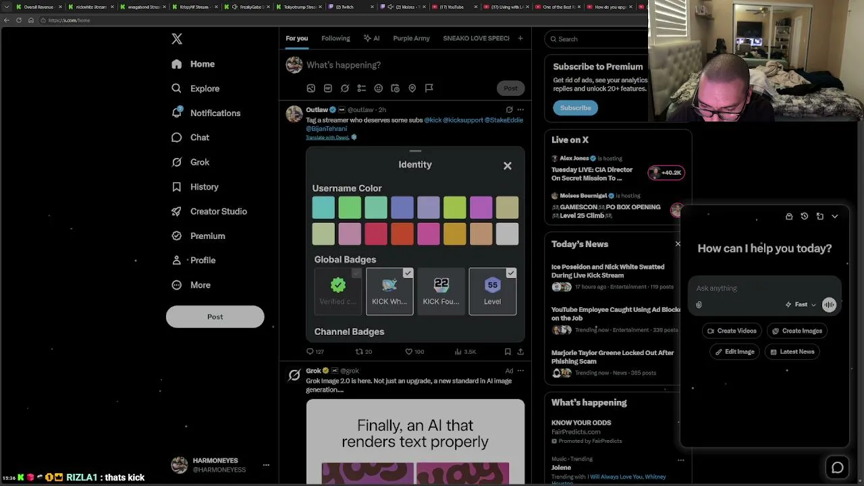Click the Search field on X
The width and height of the screenshot is (864, 486).
pyautogui.click(x=597, y=39)
